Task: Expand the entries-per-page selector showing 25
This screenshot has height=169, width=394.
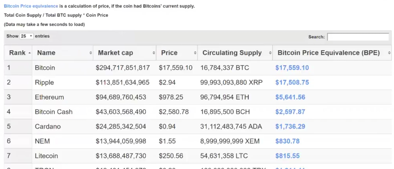Action: coord(27,36)
